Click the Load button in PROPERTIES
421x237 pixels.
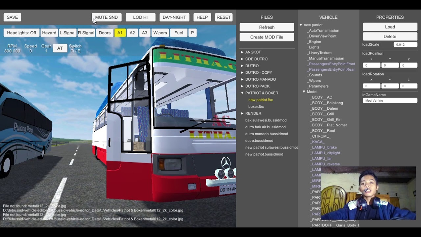(390, 27)
